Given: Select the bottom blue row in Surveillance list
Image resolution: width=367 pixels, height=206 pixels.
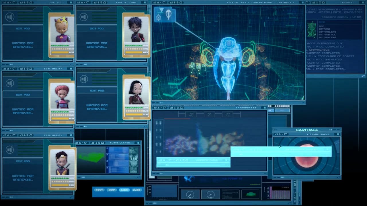Looking at the screenshot, I should click(117, 170).
